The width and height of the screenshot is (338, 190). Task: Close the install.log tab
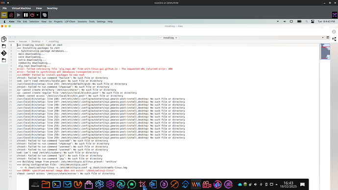(x=176, y=38)
